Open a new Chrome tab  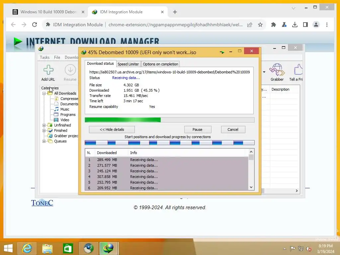[175, 12]
